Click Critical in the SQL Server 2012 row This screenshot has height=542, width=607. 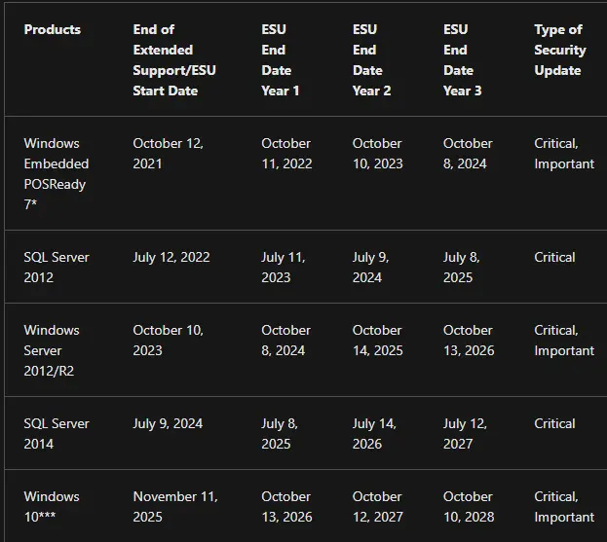(554, 257)
